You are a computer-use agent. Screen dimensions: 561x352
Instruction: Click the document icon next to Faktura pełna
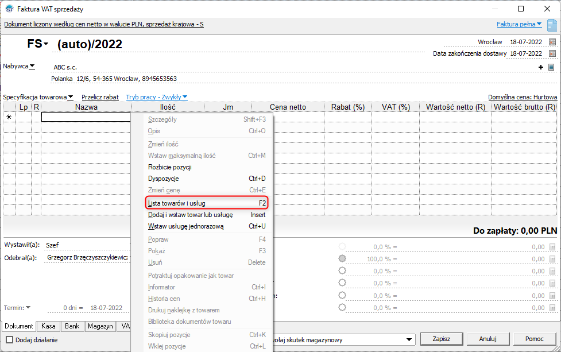(x=552, y=25)
